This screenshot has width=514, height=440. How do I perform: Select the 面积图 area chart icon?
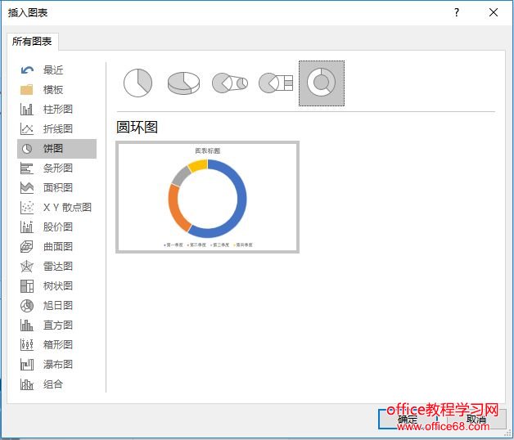tap(26, 188)
